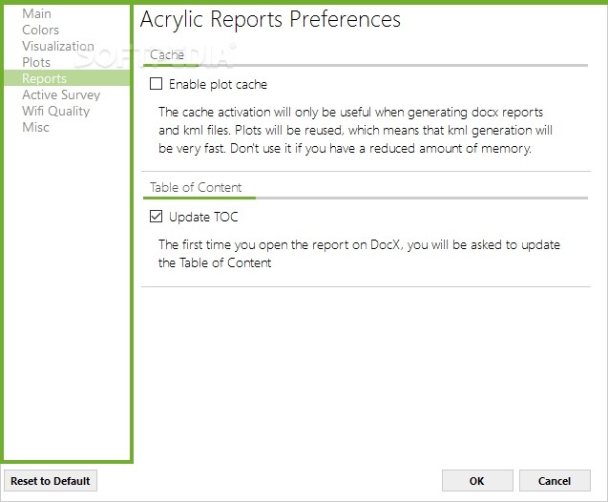Image resolution: width=608 pixels, height=502 pixels.
Task: Confirm preferences with OK
Action: pyautogui.click(x=477, y=481)
